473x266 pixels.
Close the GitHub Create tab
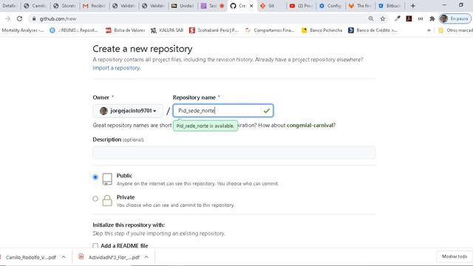pyautogui.click(x=251, y=6)
